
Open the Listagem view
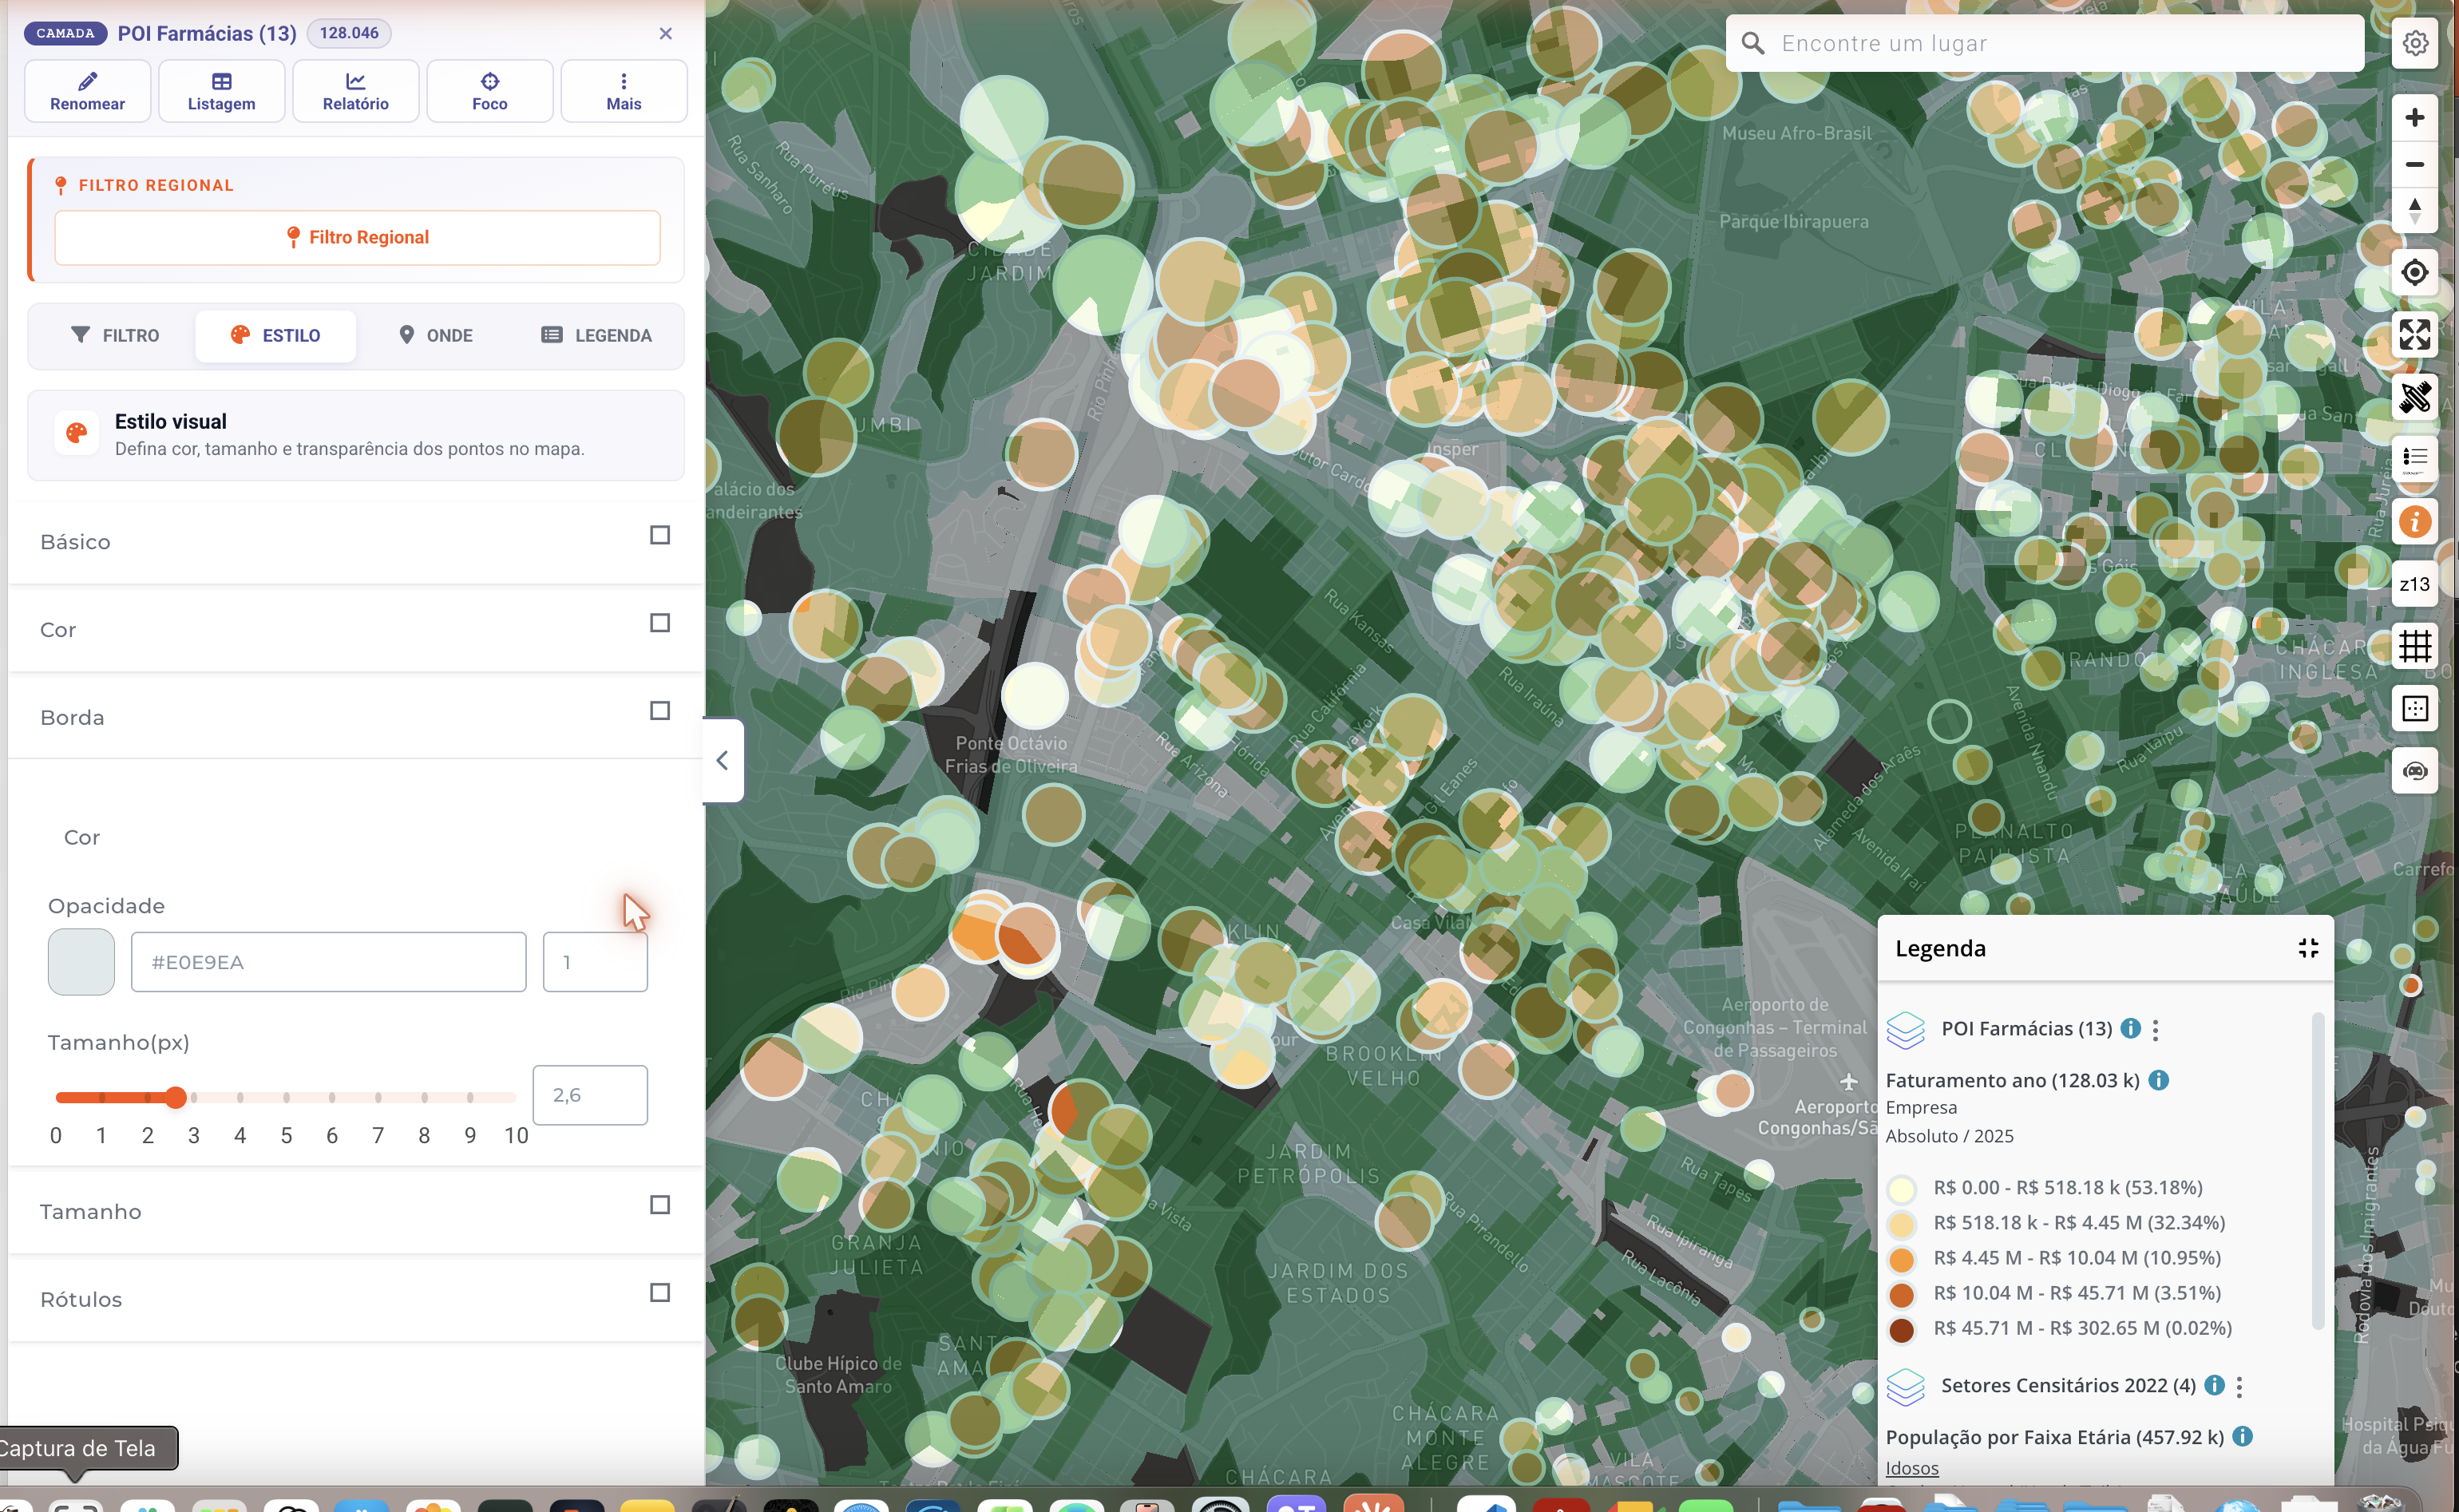tap(222, 91)
